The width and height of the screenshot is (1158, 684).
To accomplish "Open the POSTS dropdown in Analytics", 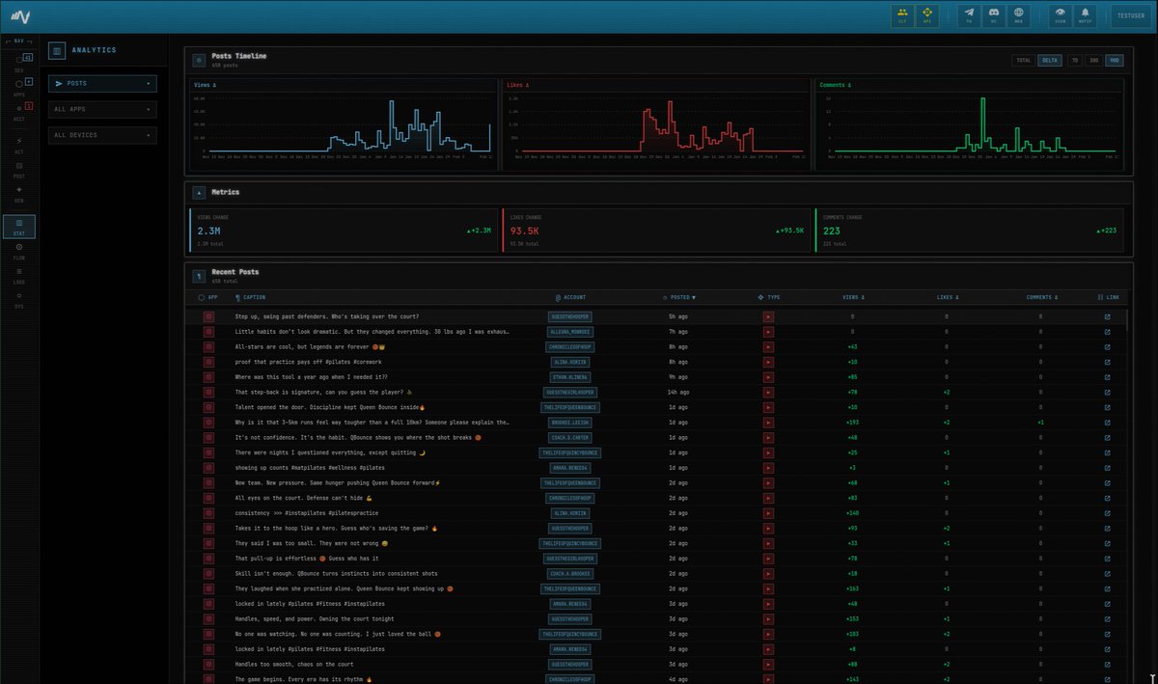I will (102, 84).
